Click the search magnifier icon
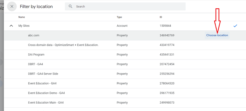The width and height of the screenshot is (246, 111). [71, 6]
